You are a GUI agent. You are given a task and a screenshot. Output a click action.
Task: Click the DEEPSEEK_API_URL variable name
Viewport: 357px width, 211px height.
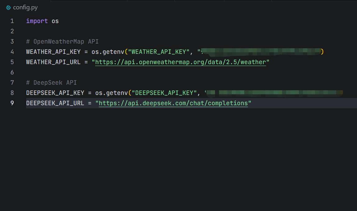[x=55, y=103]
